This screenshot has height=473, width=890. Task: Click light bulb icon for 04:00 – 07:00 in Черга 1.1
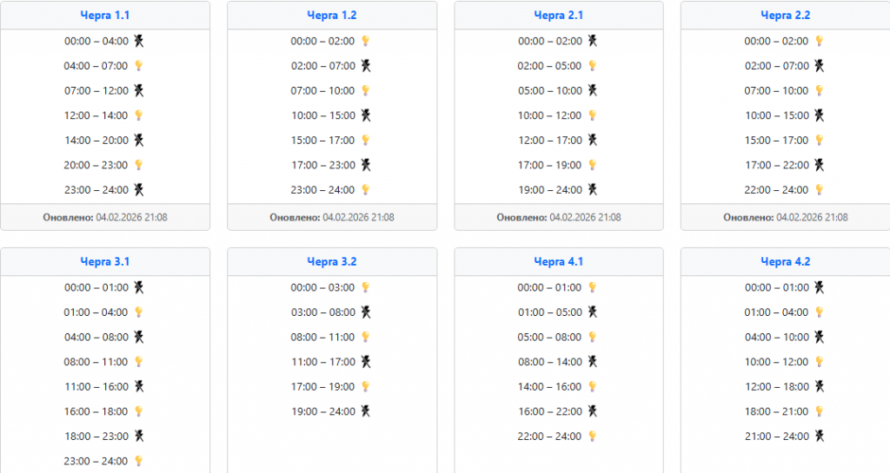click(x=138, y=66)
